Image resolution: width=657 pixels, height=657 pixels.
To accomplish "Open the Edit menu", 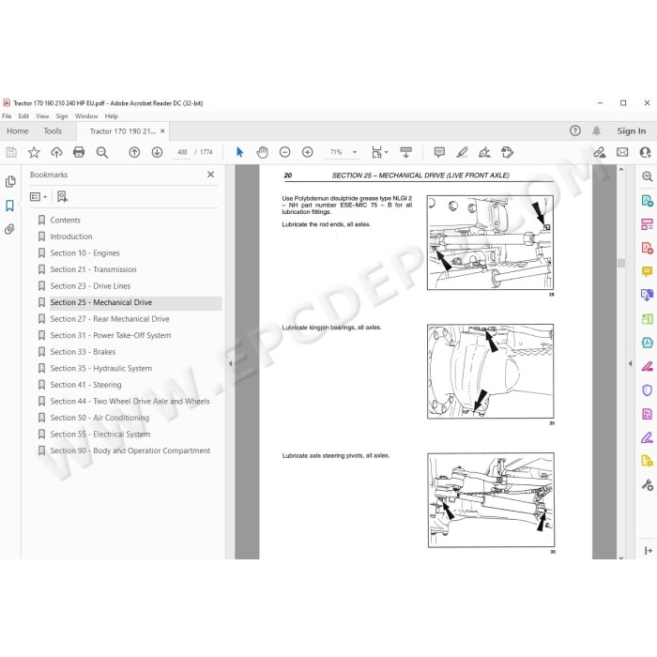I will pos(23,116).
